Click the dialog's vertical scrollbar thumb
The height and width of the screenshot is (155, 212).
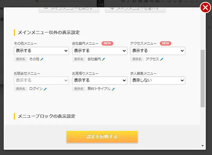tap(202, 79)
